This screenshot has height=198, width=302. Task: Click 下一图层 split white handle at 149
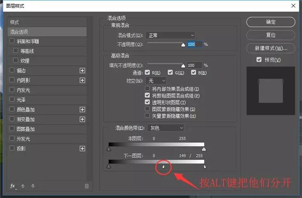coord(164,166)
